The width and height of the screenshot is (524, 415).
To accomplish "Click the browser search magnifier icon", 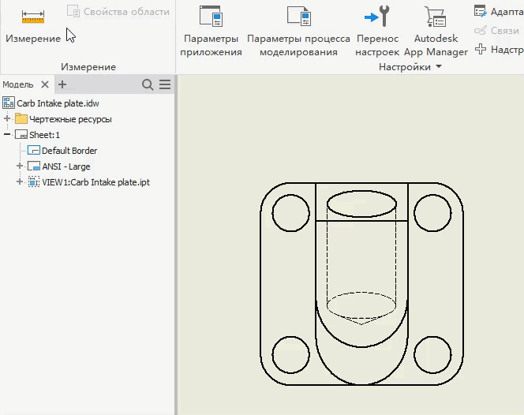I will 148,84.
